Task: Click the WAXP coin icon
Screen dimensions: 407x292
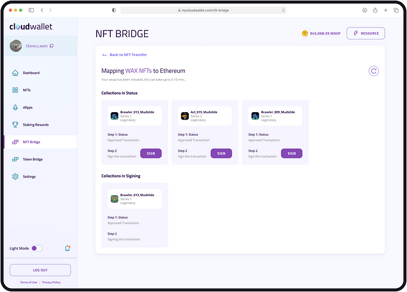Action: click(x=305, y=33)
